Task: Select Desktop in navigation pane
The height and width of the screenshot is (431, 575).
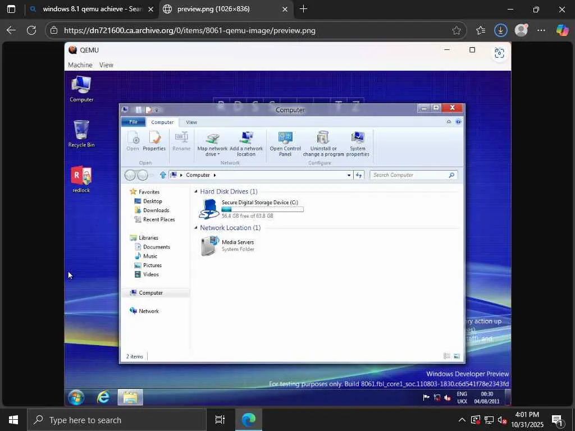Action: click(152, 201)
